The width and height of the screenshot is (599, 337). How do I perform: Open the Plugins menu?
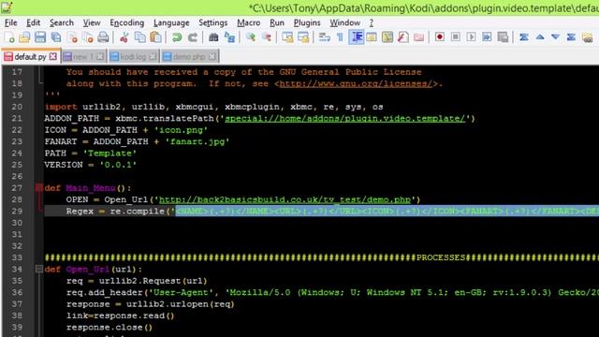[x=307, y=22]
